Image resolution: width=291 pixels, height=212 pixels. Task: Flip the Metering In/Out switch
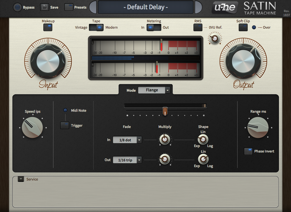point(154,27)
